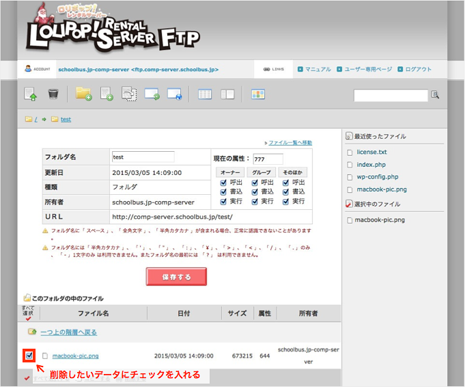The height and width of the screenshot is (387, 465).
Task: Open wp-config.php link in recent files
Action: tap(377, 176)
